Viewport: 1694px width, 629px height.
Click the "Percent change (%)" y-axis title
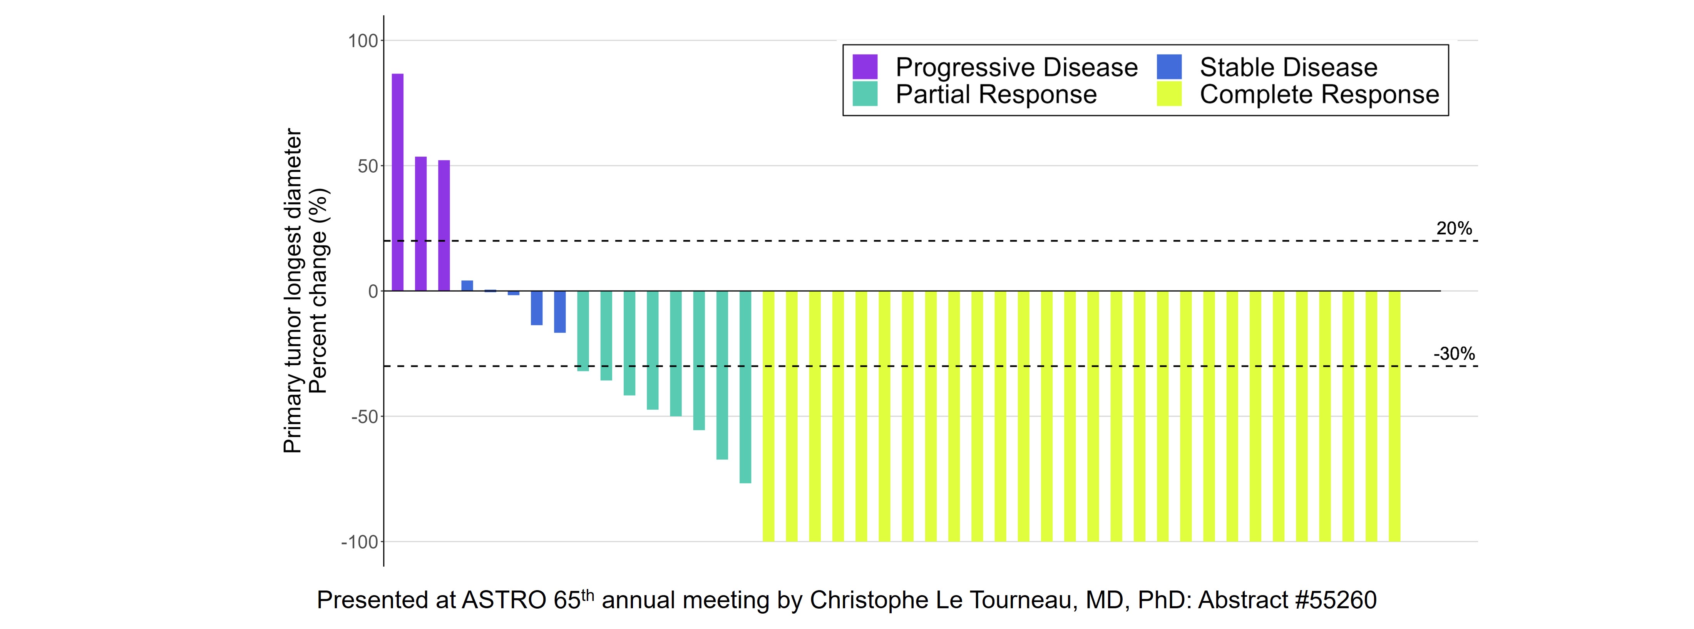[318, 291]
